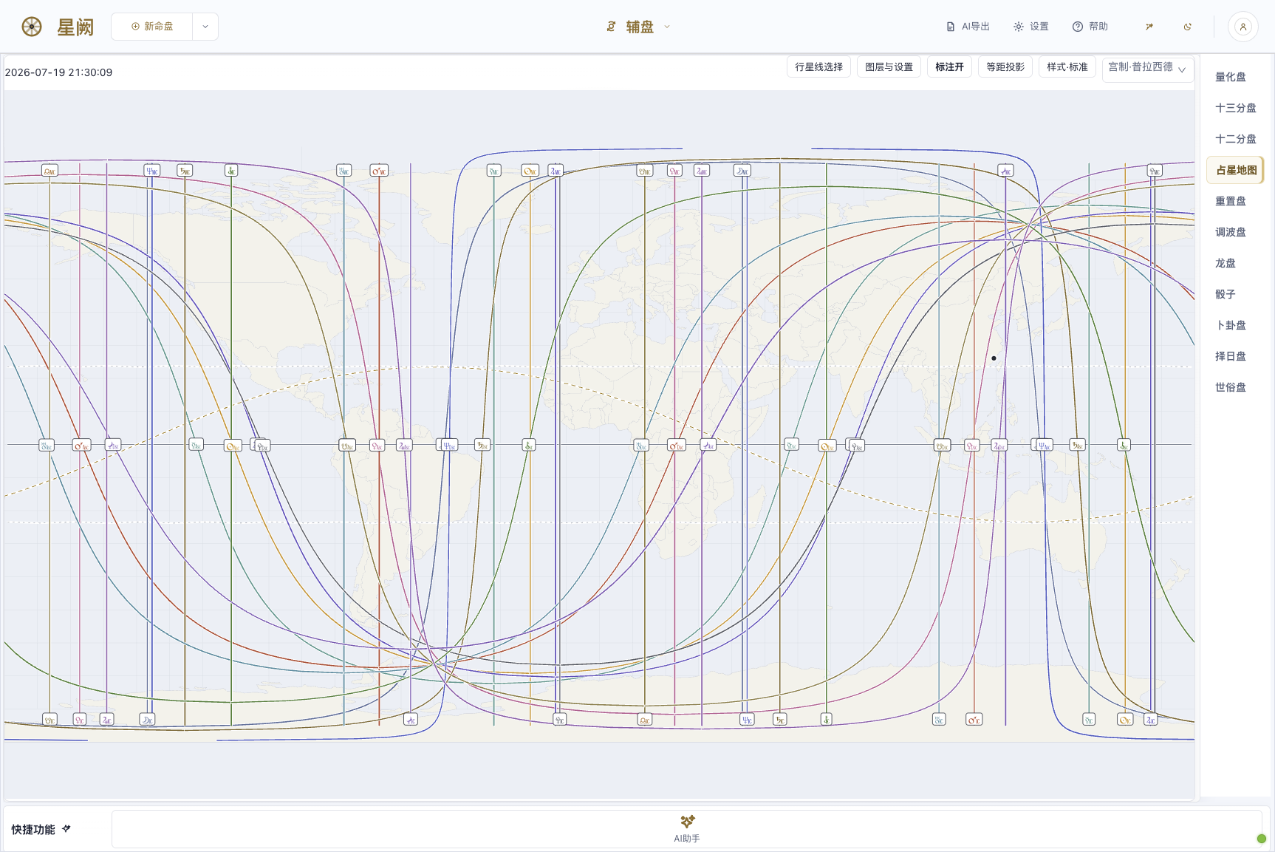The image size is (1275, 852).
Task: Open the 龙盘 chart
Action: (1226, 263)
